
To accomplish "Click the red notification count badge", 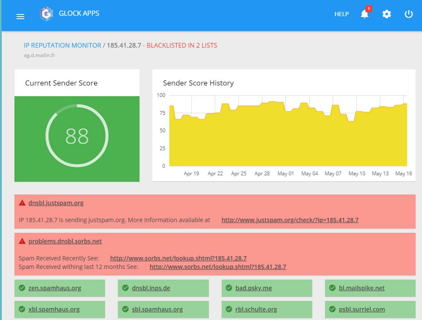I will click(x=369, y=9).
